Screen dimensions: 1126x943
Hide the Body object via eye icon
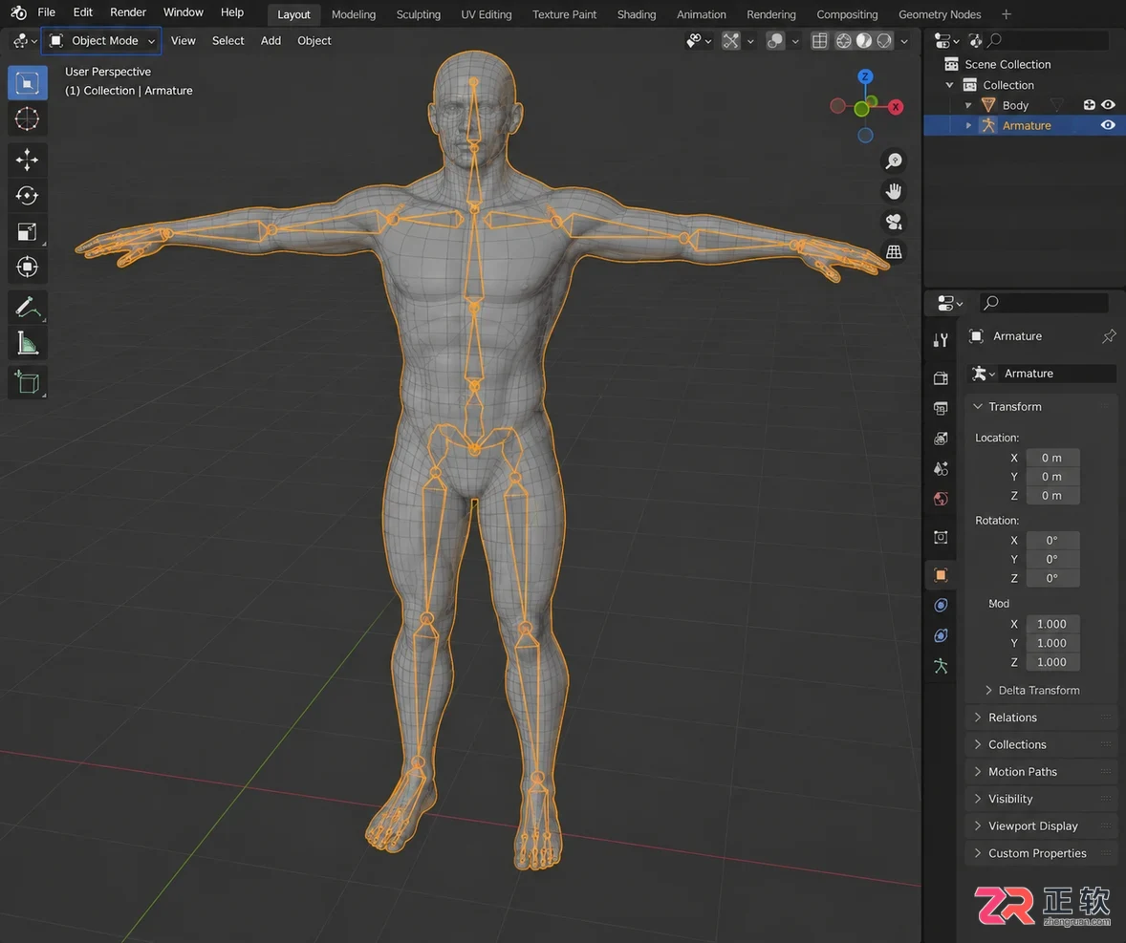[1108, 105]
